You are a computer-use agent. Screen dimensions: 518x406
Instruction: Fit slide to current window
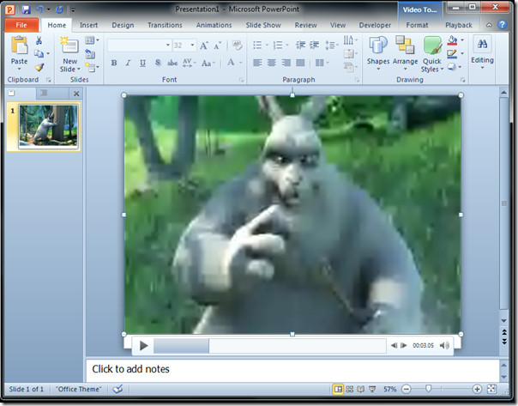(x=491, y=389)
